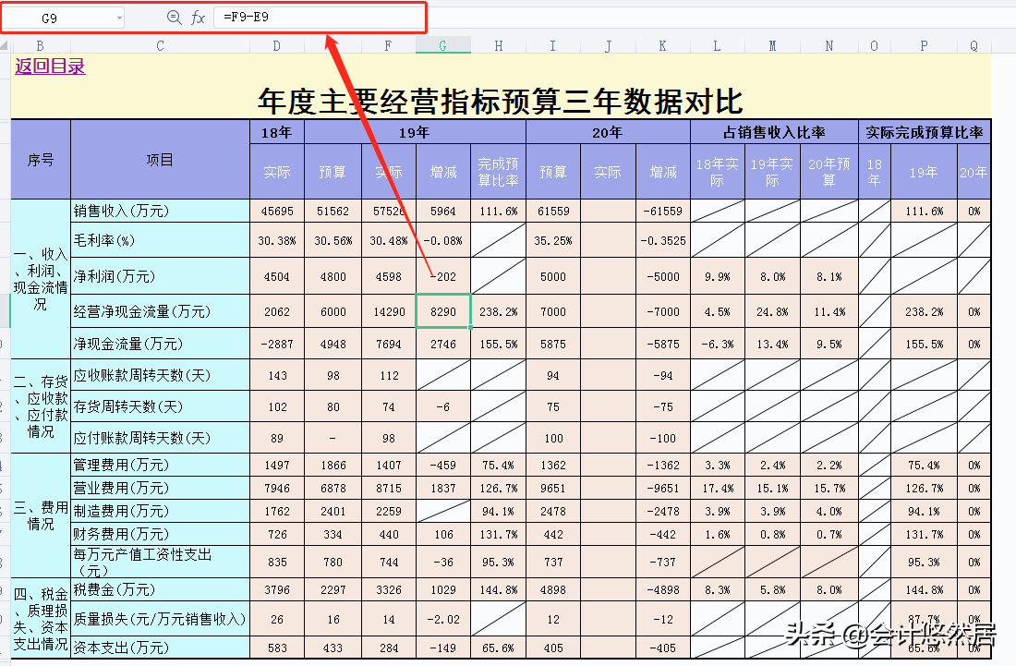Screen dimensions: 1016x666
Task: Click the 序号 header cell
Action: (40, 160)
